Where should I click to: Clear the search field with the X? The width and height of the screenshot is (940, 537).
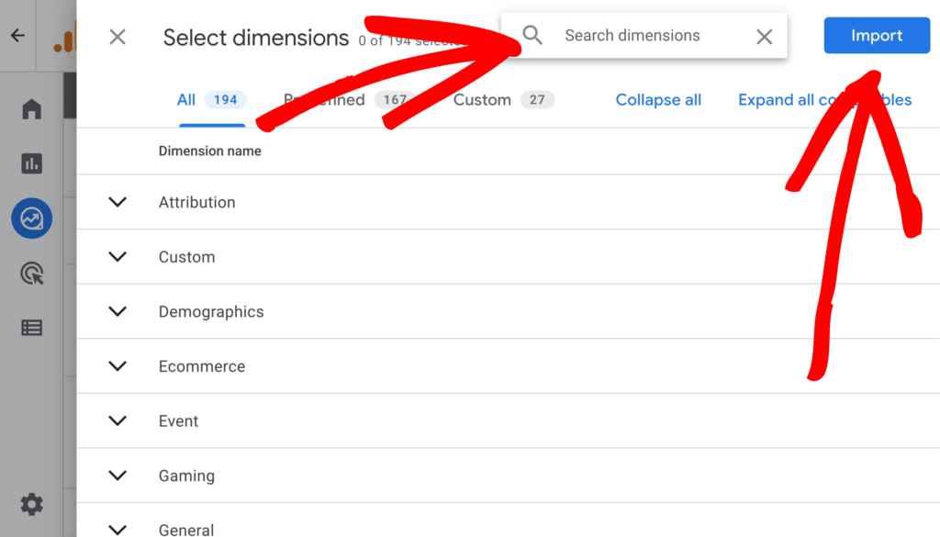point(764,36)
